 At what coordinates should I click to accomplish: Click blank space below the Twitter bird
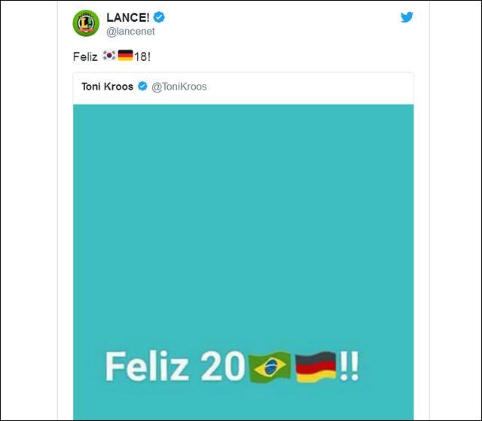(407, 46)
